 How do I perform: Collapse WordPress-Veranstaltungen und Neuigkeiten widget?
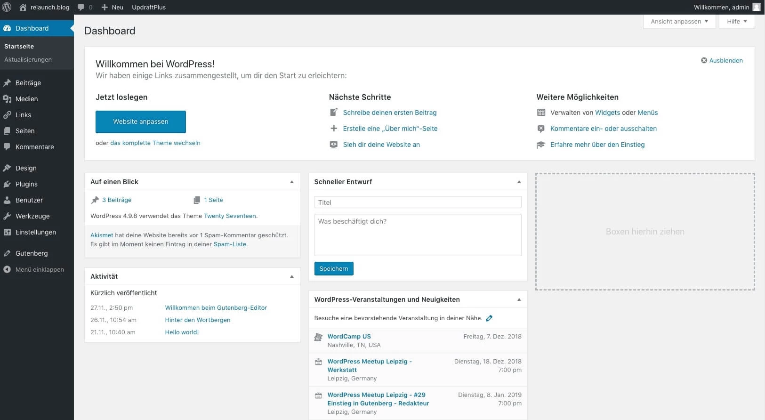click(x=519, y=299)
